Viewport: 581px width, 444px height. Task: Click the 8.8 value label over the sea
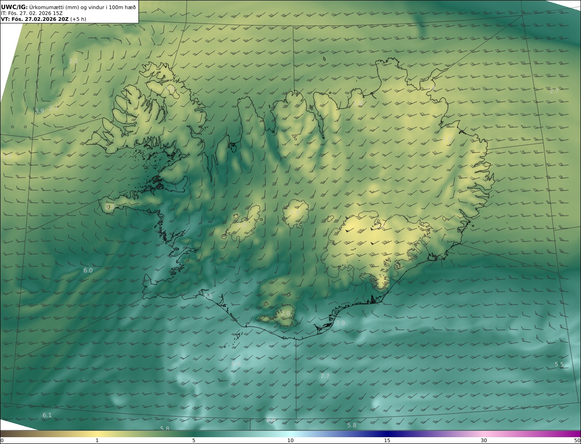click(x=236, y=364)
